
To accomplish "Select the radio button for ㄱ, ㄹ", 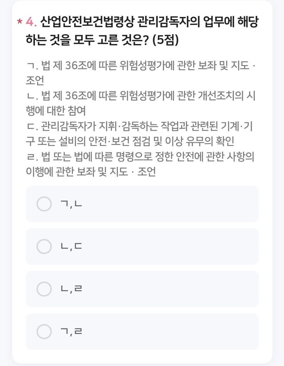I will tap(44, 331).
